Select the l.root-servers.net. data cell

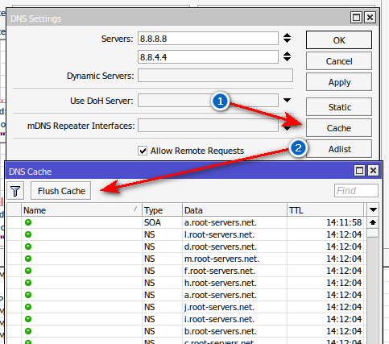[234, 234]
